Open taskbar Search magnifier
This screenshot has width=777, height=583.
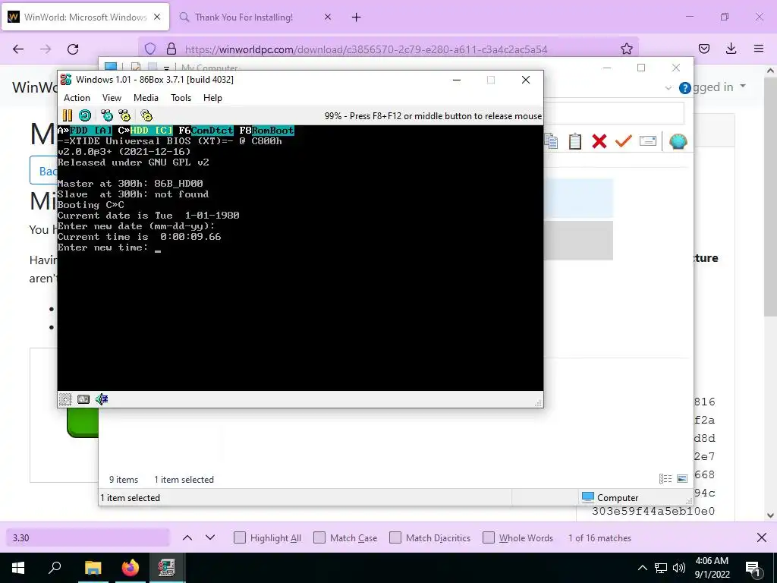click(55, 568)
